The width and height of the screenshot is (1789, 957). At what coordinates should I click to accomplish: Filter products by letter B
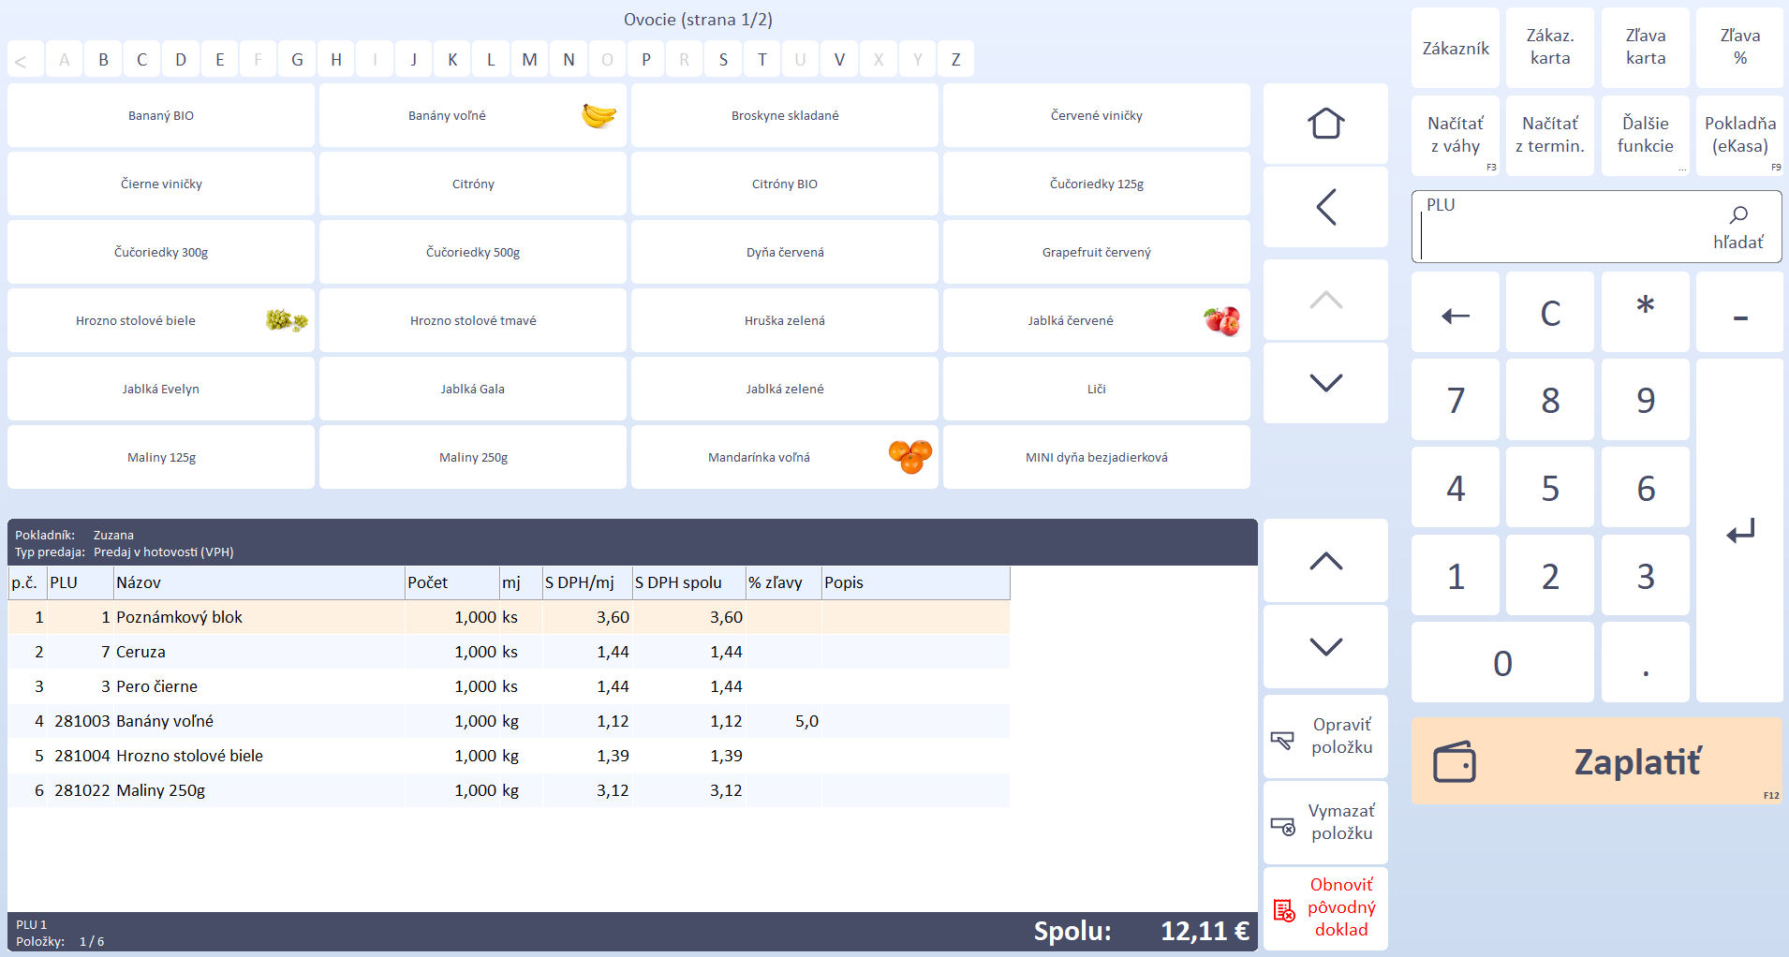point(103,60)
